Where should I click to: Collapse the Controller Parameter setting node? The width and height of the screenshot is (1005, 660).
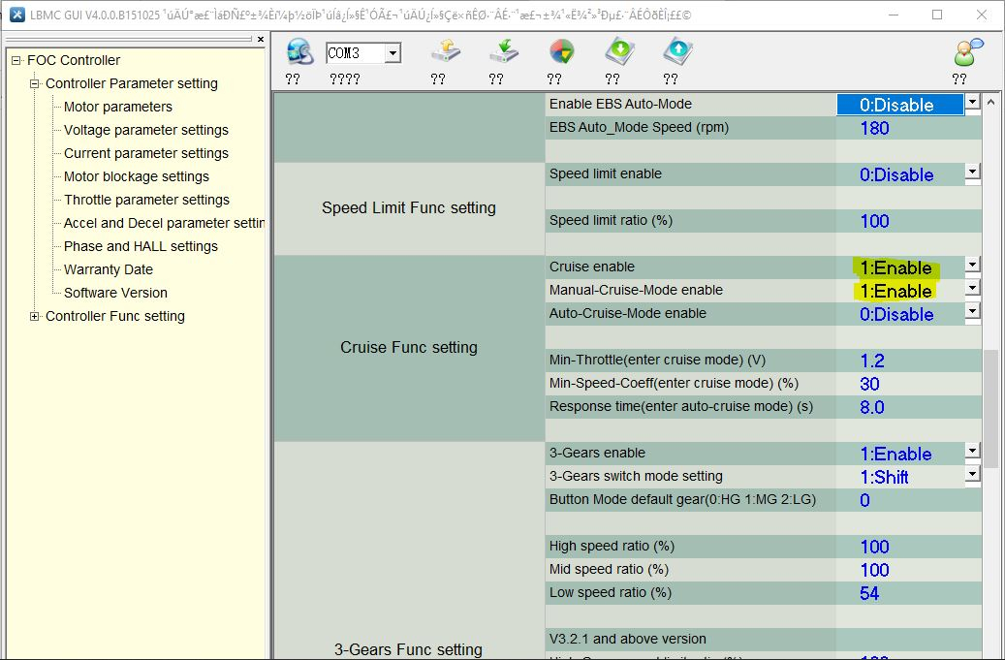[36, 83]
